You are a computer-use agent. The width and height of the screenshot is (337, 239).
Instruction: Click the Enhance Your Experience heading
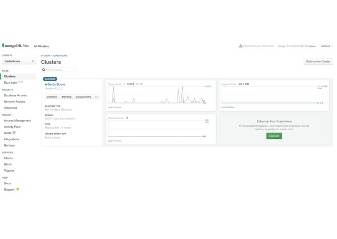(x=274, y=121)
